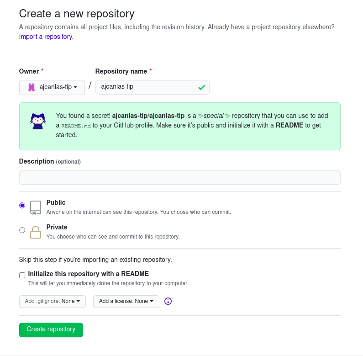Click the sparkle emoji after 'special'

coord(227,116)
